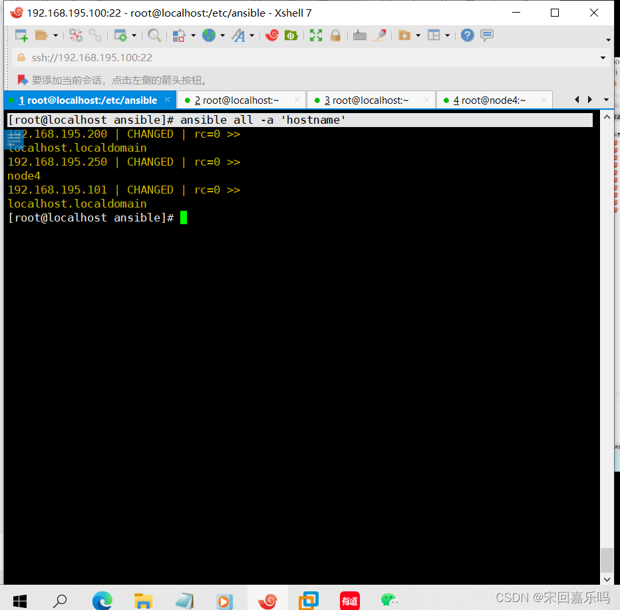
Task: Expand the layout dropdown arrow
Action: click(448, 35)
